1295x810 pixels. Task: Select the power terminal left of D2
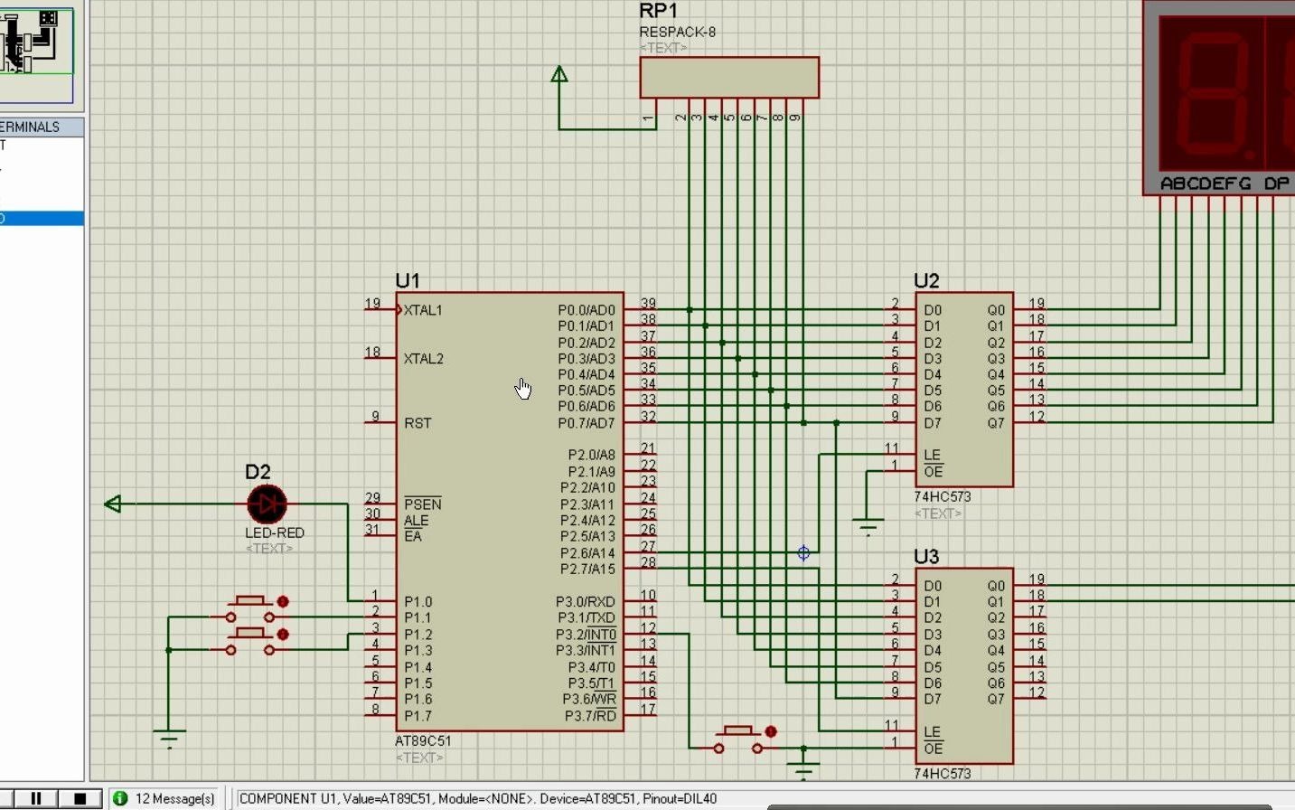(113, 504)
